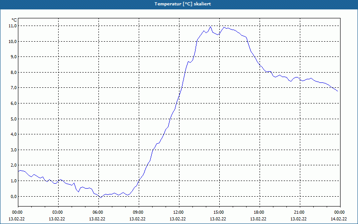Select the 13.02.22 date under 06:00
The image size is (358, 224).
click(x=97, y=219)
